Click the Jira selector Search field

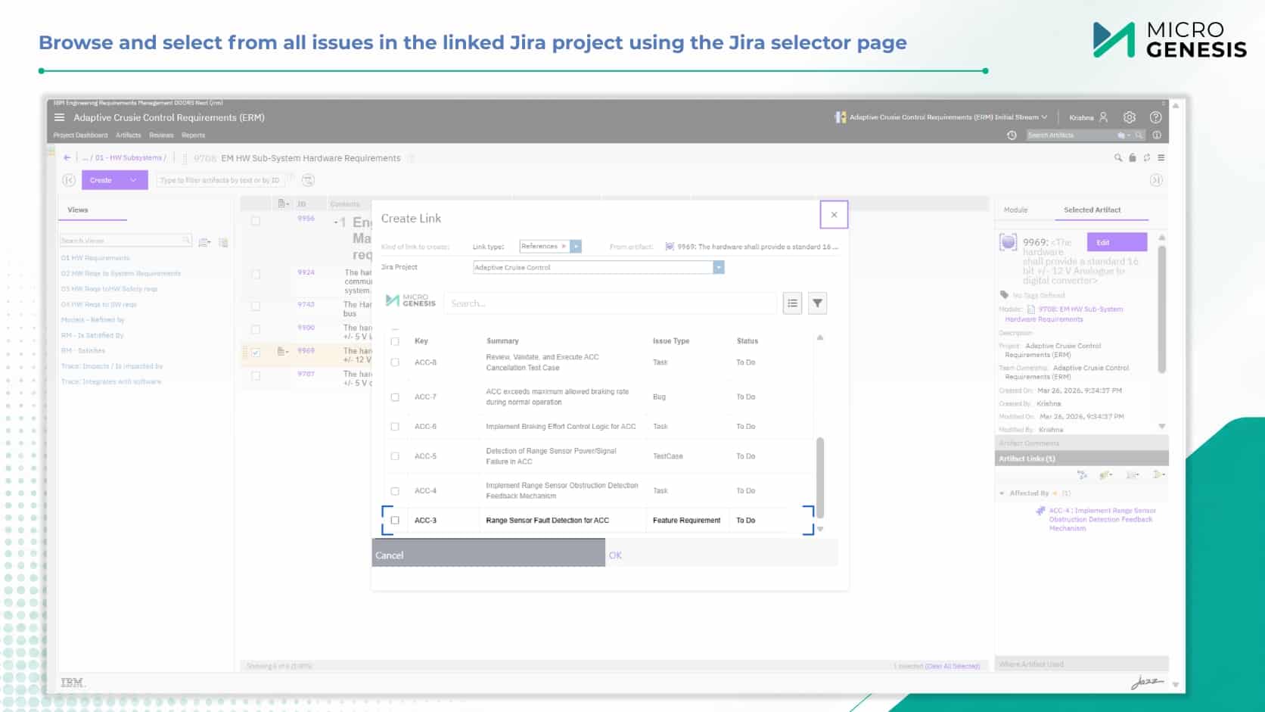(x=610, y=303)
